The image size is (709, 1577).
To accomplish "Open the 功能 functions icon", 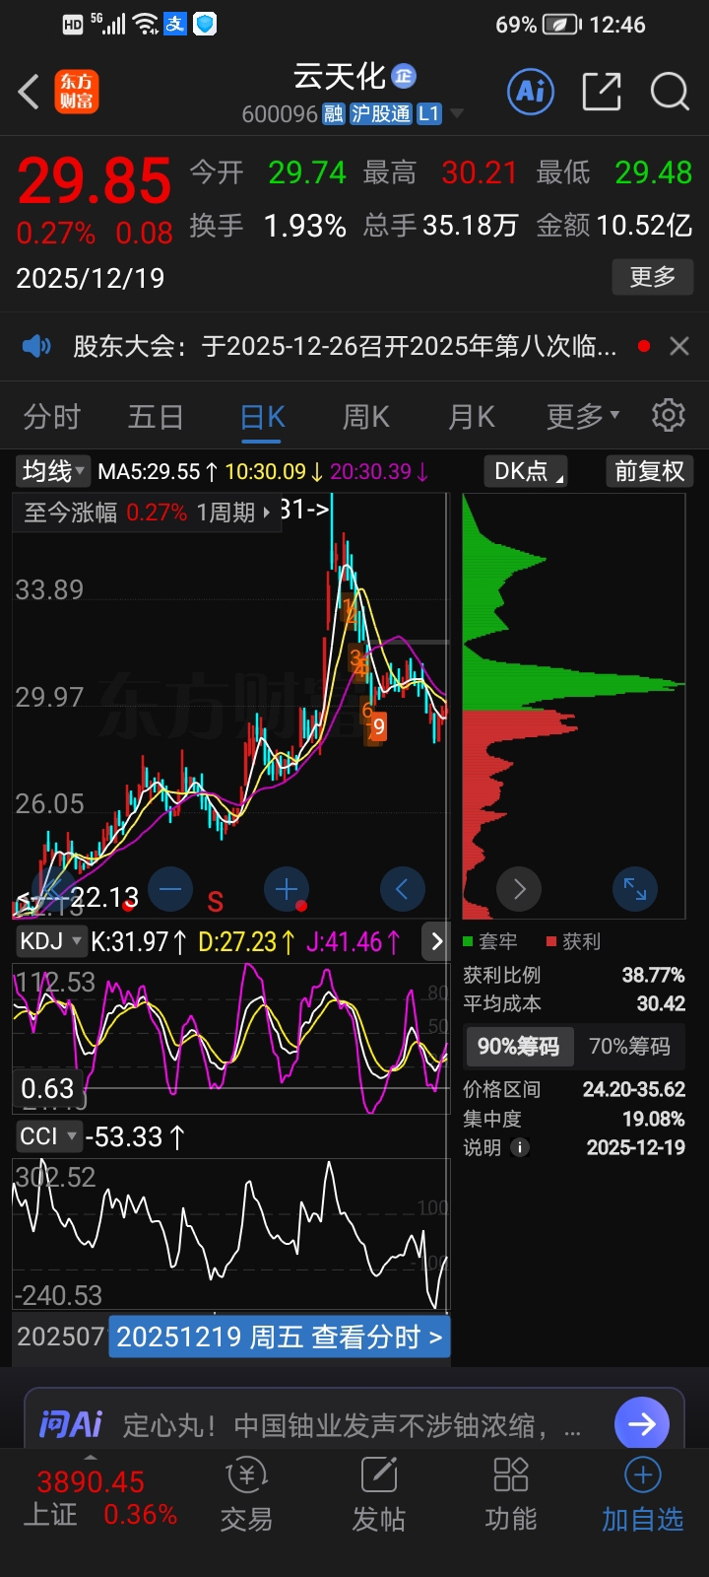I will coord(511,1494).
